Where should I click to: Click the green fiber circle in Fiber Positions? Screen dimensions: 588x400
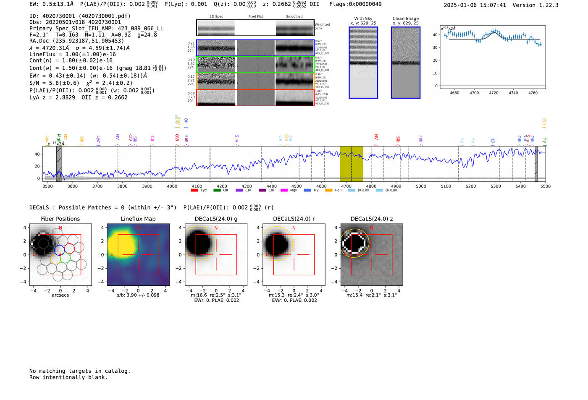(65, 258)
